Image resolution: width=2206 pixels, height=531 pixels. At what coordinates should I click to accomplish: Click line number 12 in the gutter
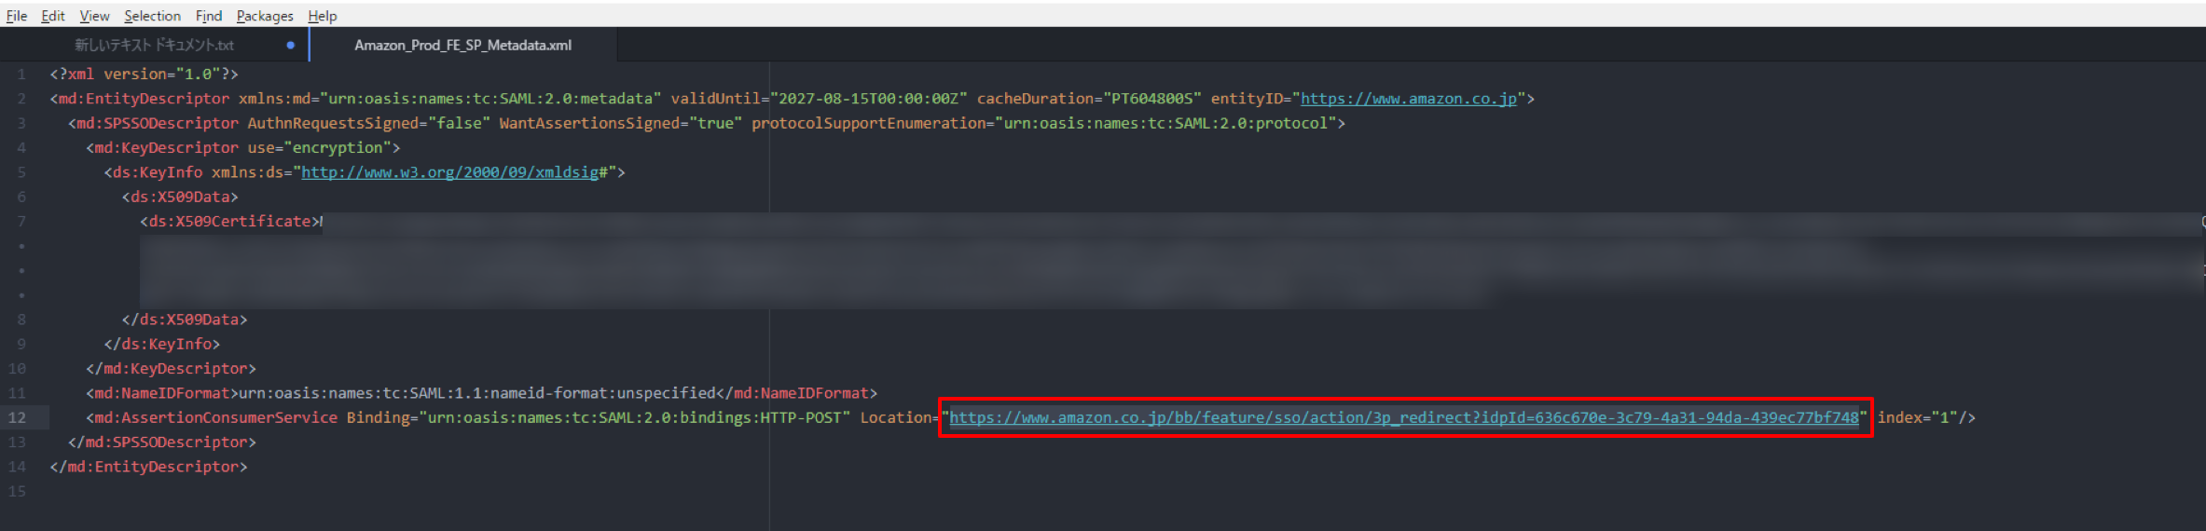(x=18, y=417)
